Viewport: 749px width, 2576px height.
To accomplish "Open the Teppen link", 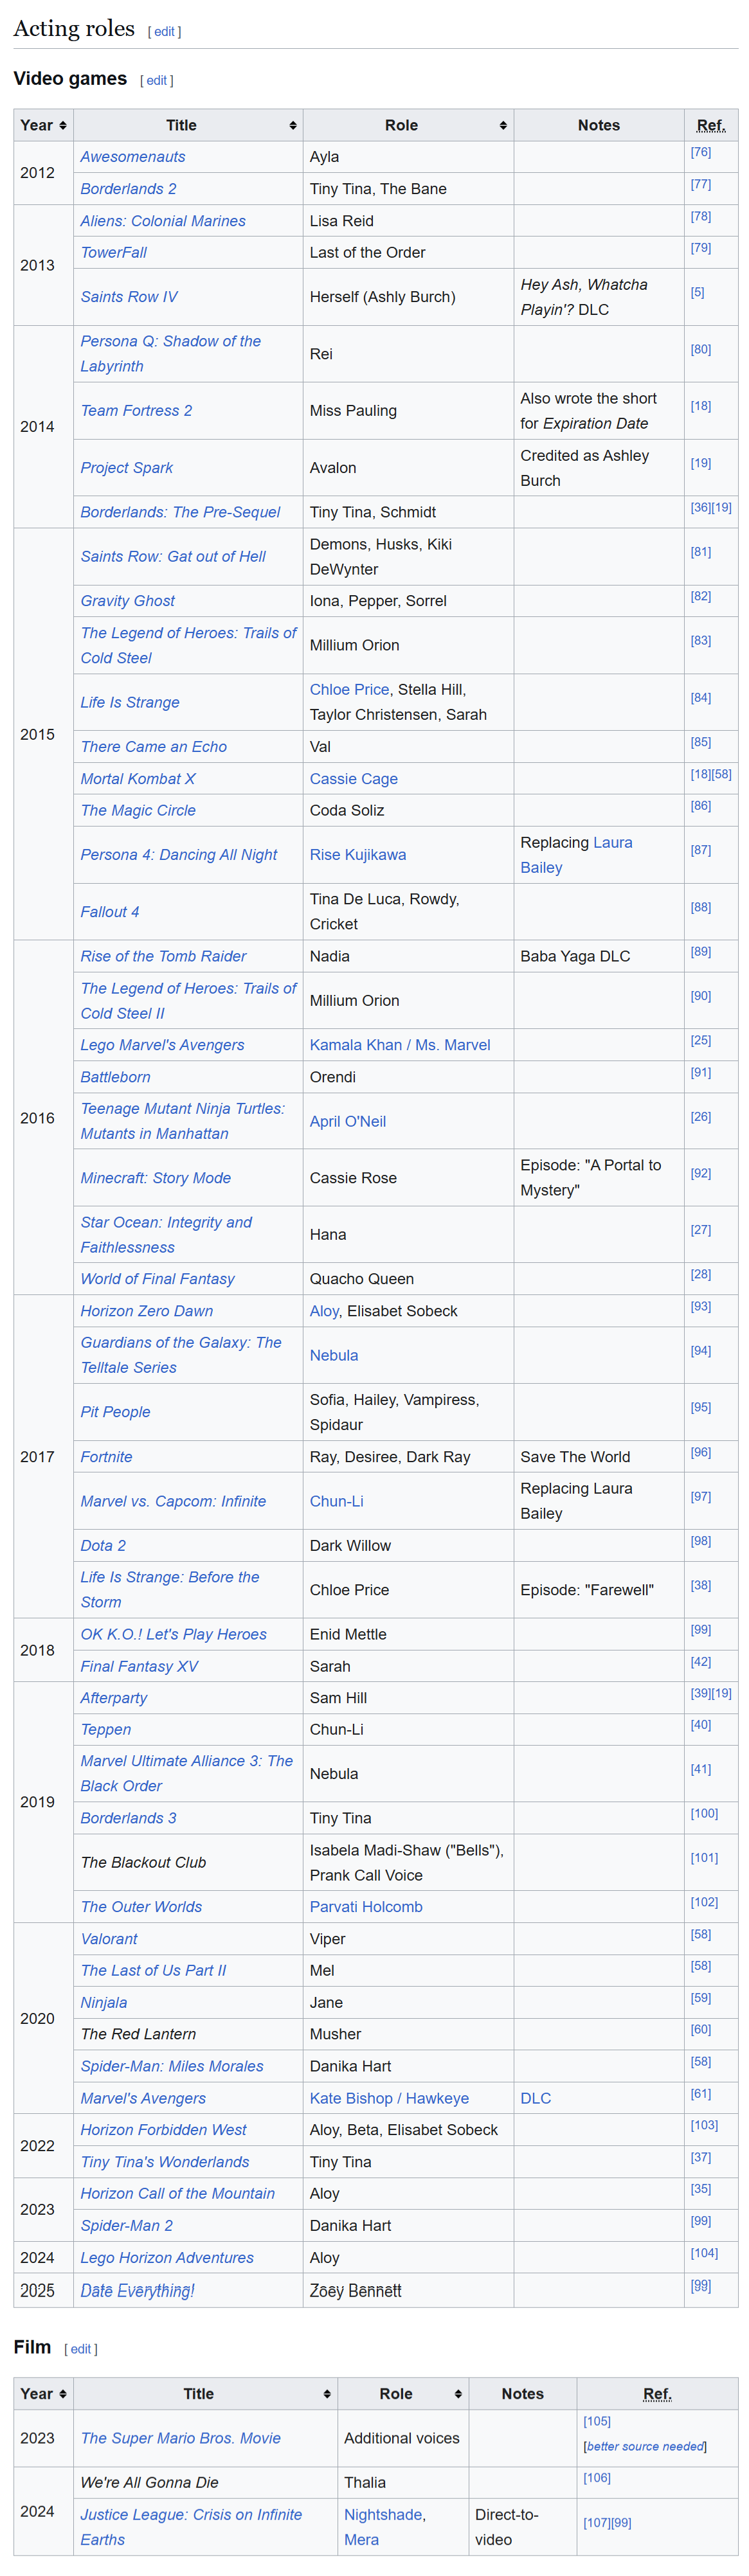I will (x=106, y=1730).
